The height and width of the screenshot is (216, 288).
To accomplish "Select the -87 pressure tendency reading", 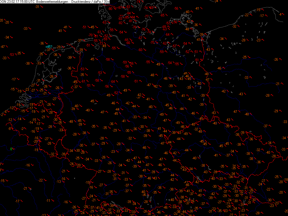I will coord(120,7).
